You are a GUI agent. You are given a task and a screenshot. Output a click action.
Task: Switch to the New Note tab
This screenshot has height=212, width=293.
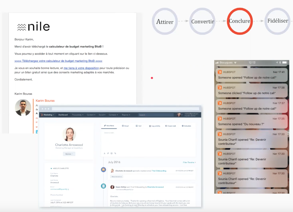pos(109,126)
